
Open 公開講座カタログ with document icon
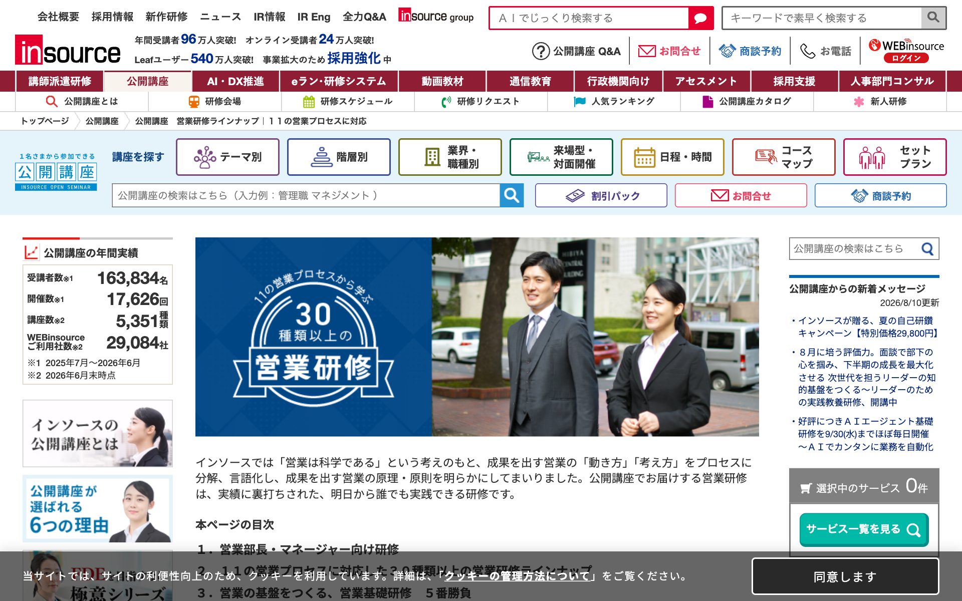coord(747,102)
